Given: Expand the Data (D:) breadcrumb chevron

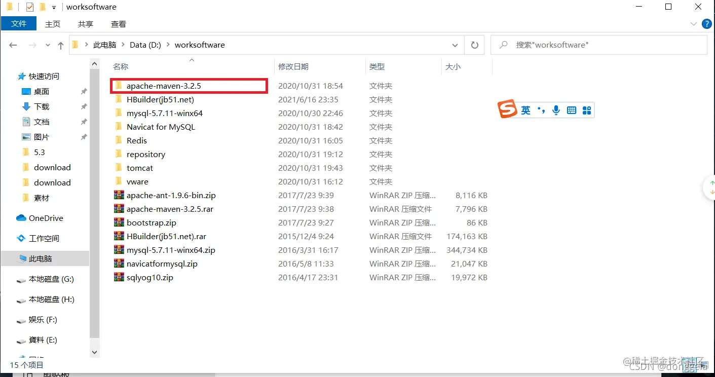Looking at the screenshot, I should click(168, 45).
